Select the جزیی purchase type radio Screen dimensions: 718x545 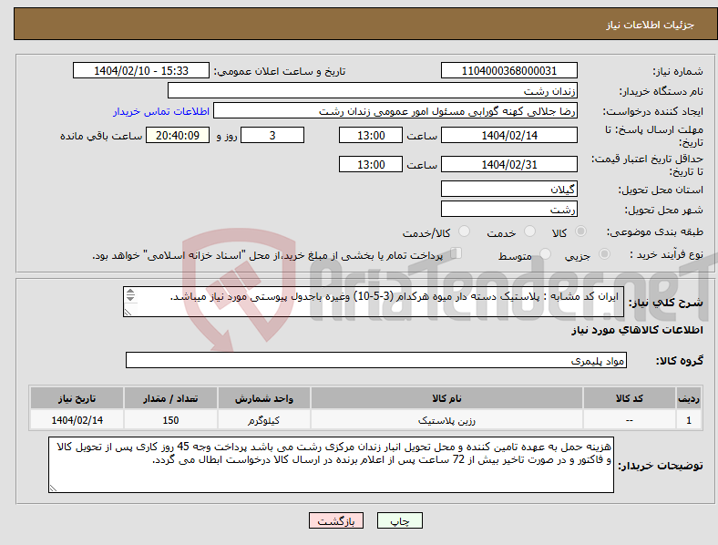pyautogui.click(x=604, y=253)
